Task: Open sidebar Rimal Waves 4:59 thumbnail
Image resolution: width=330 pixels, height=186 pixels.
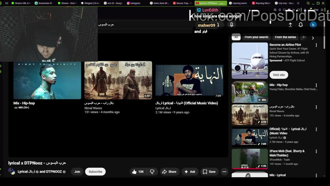Action: tap(250, 115)
